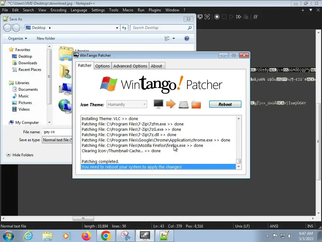Open Macro menu in Notepad++
Image resolution: width=322 pixels, height=242 pixels.
point(128,10)
